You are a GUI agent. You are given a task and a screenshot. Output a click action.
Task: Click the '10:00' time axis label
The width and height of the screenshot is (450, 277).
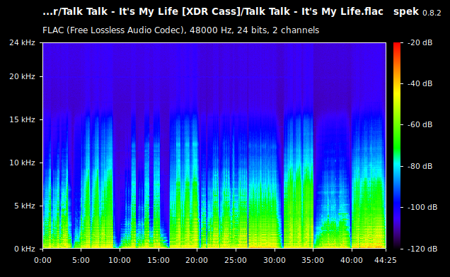pyautogui.click(x=120, y=260)
